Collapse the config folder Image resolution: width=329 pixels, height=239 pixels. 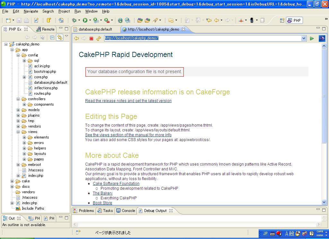point(18,55)
